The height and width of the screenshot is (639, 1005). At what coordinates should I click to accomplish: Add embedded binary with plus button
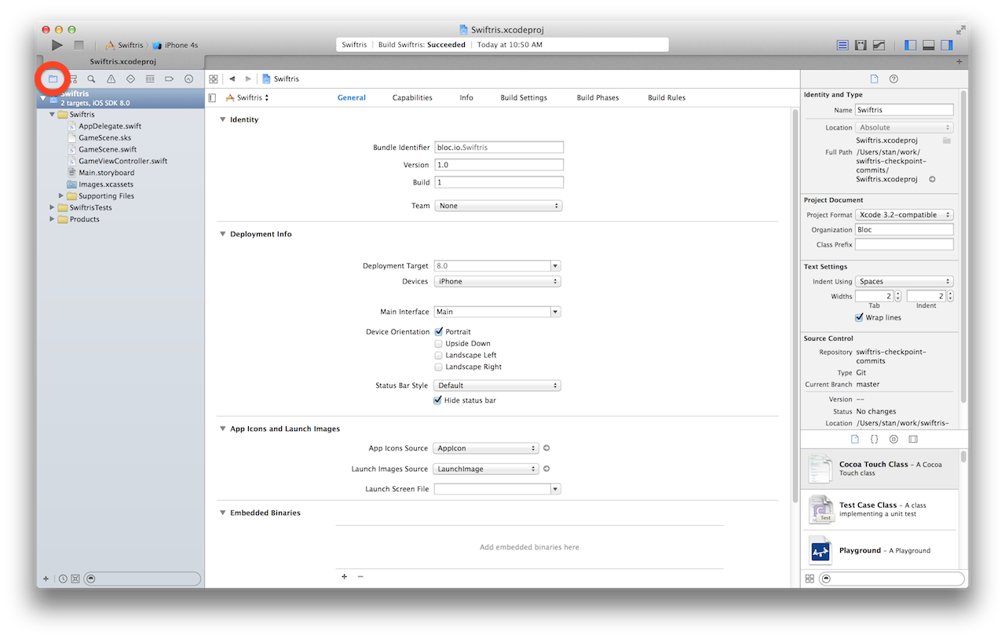point(344,577)
